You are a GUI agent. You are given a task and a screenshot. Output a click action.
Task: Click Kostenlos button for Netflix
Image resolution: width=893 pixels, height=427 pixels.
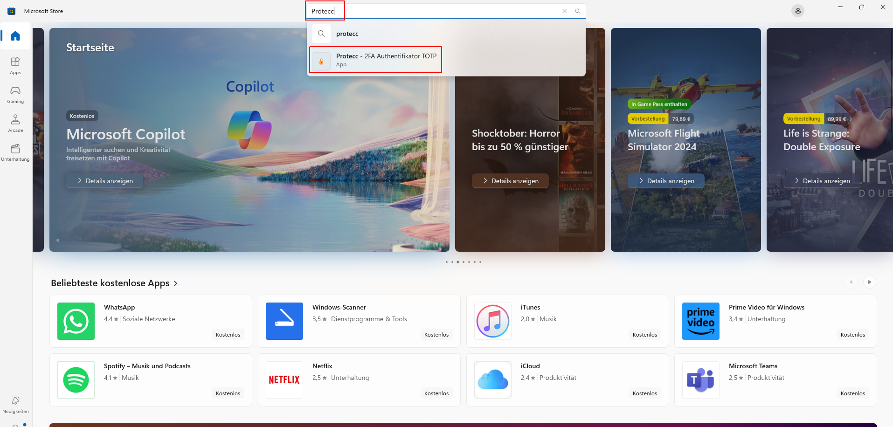[x=436, y=393]
